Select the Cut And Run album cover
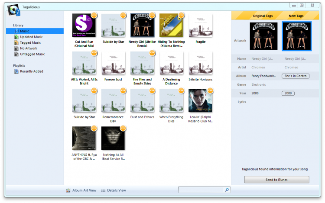325x203 pixels. point(84,25)
